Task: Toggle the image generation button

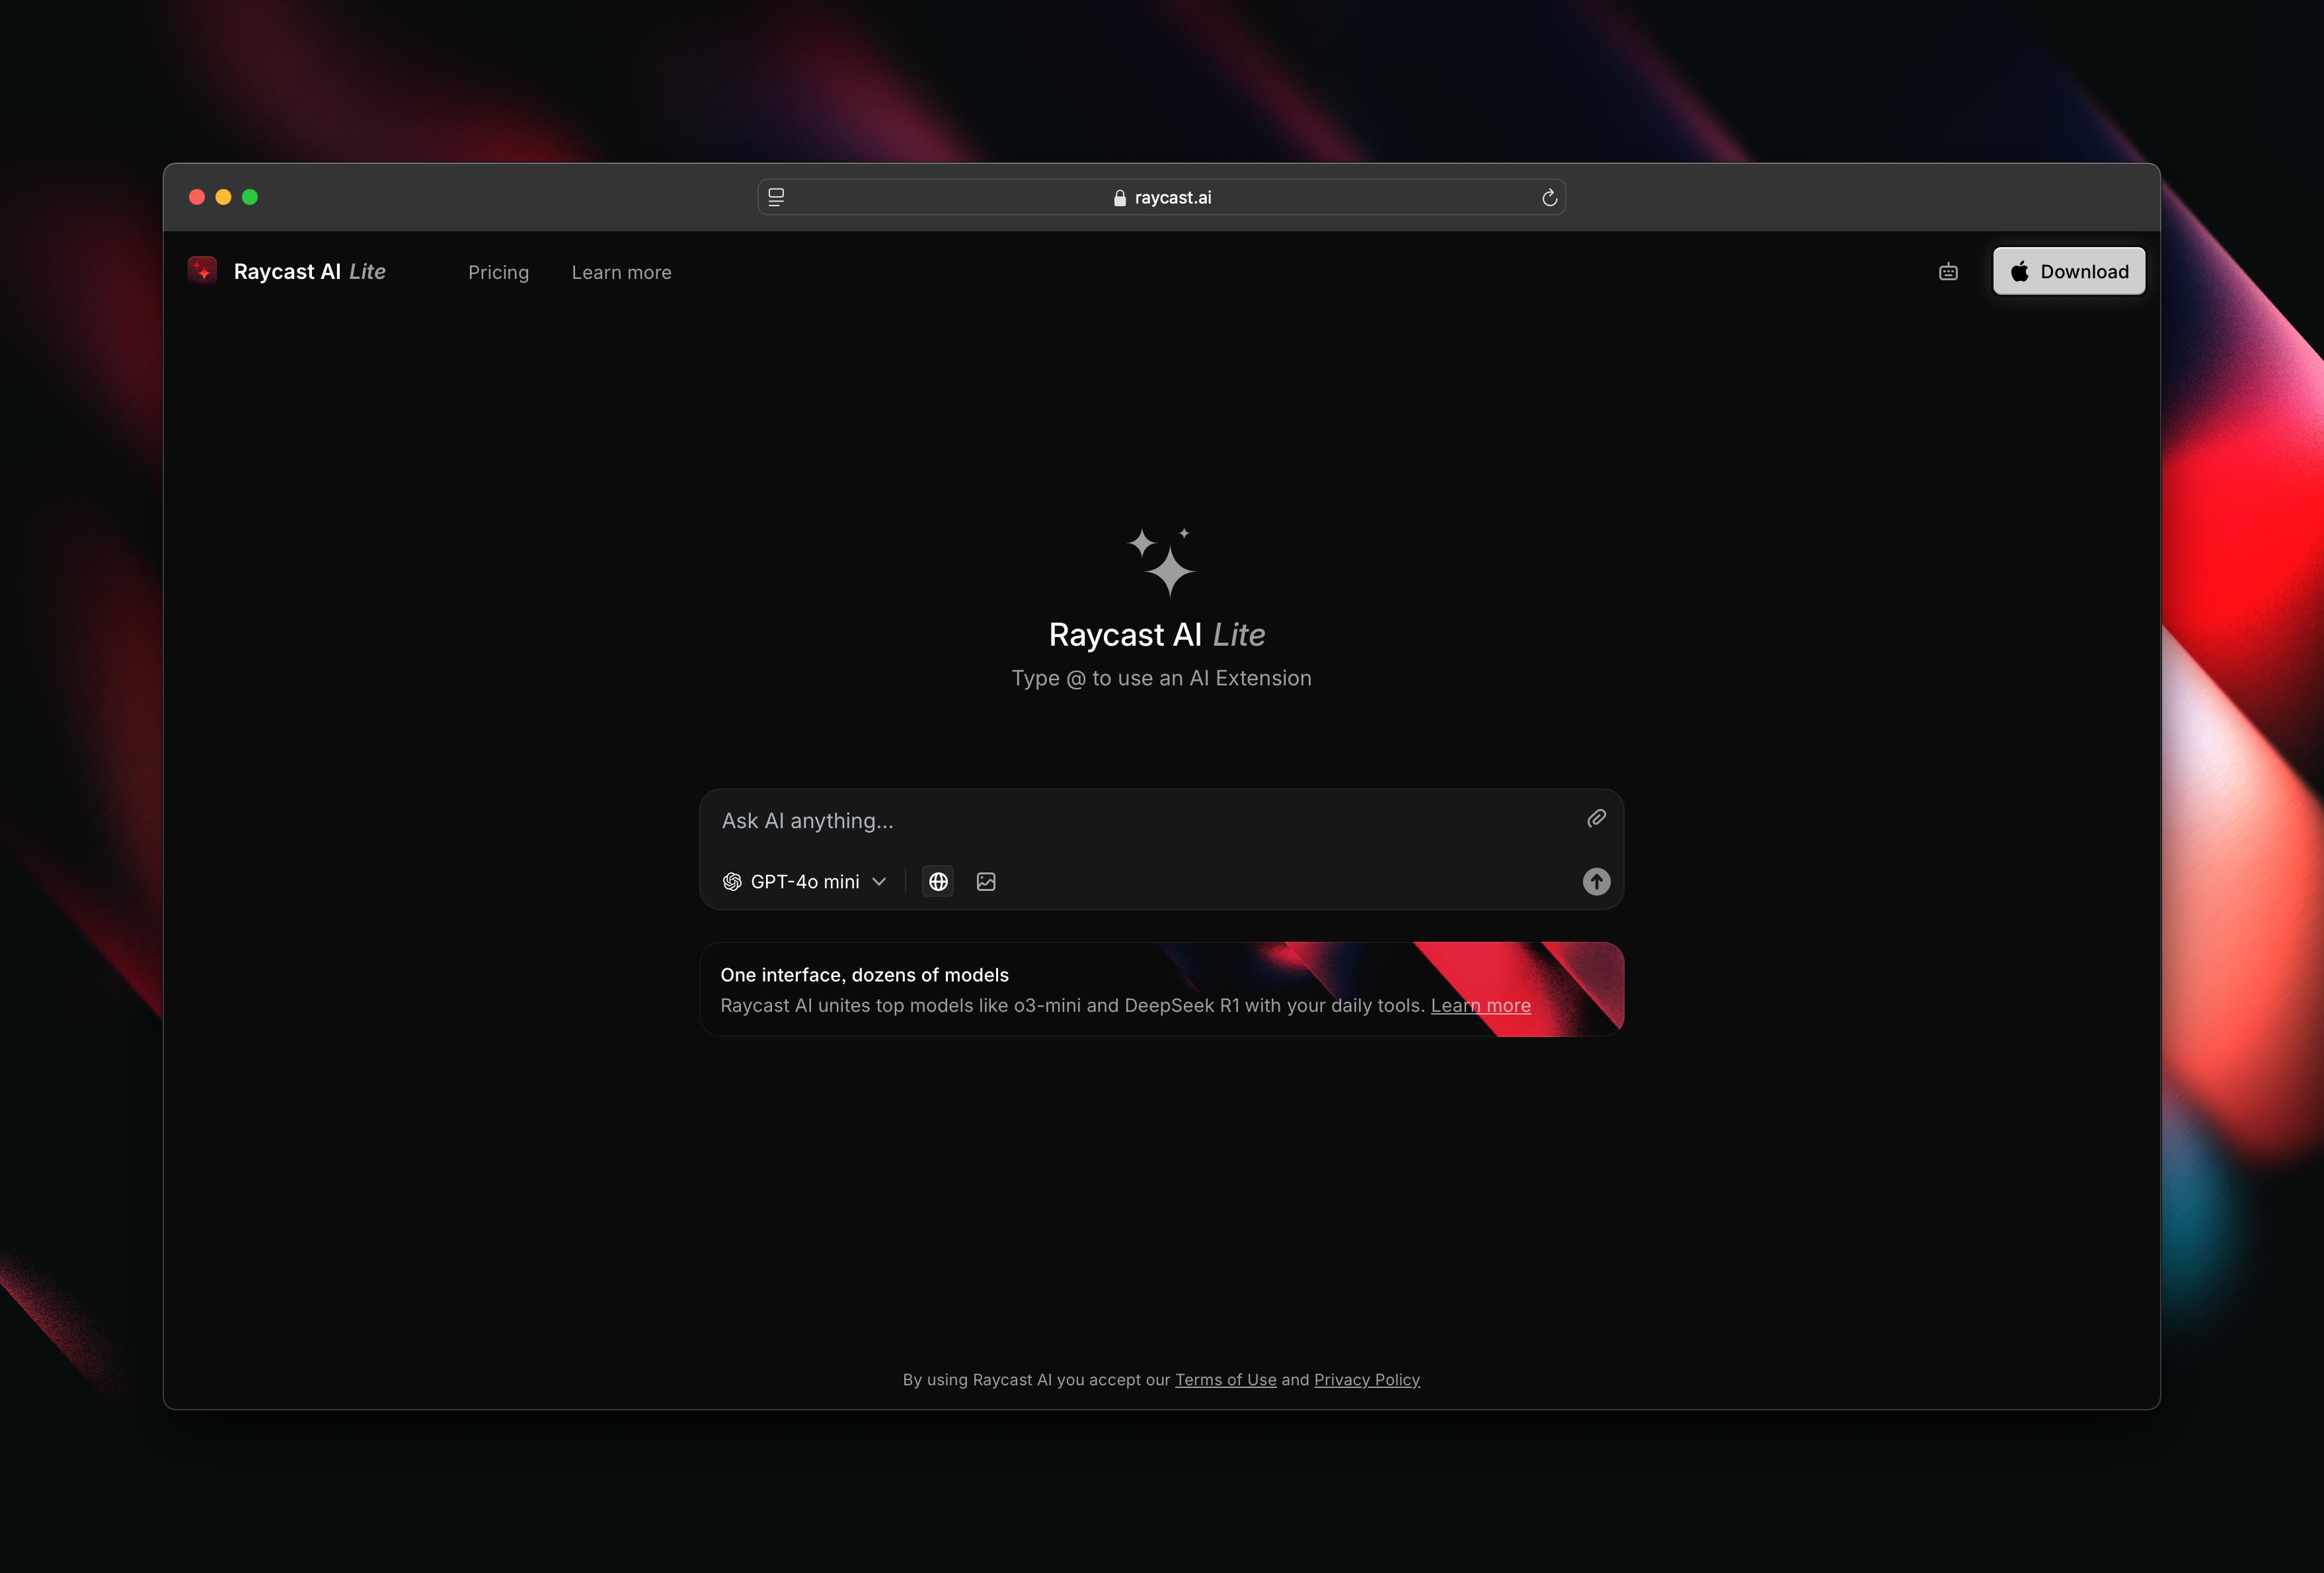Action: coord(986,881)
